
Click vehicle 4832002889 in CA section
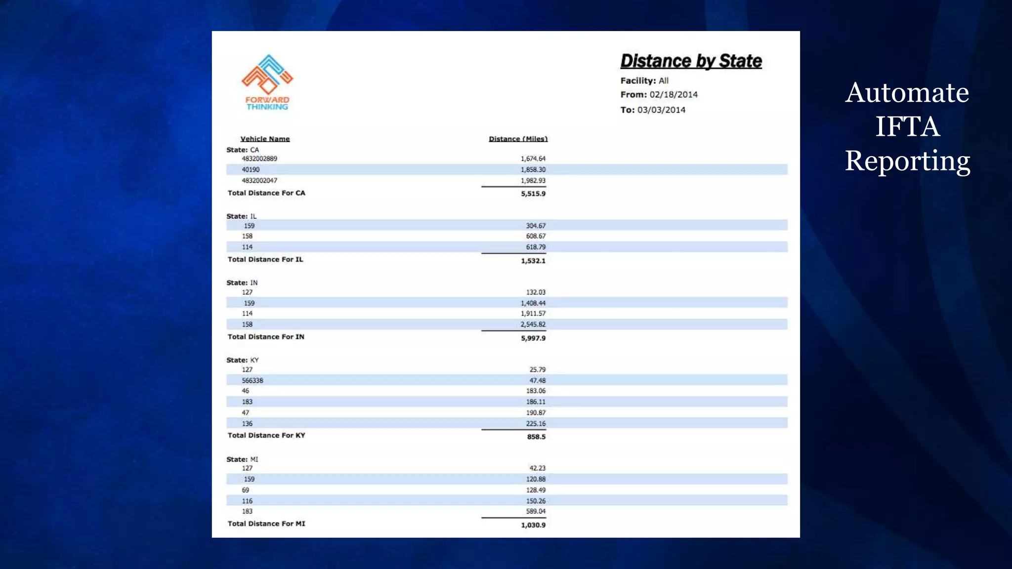(259, 159)
